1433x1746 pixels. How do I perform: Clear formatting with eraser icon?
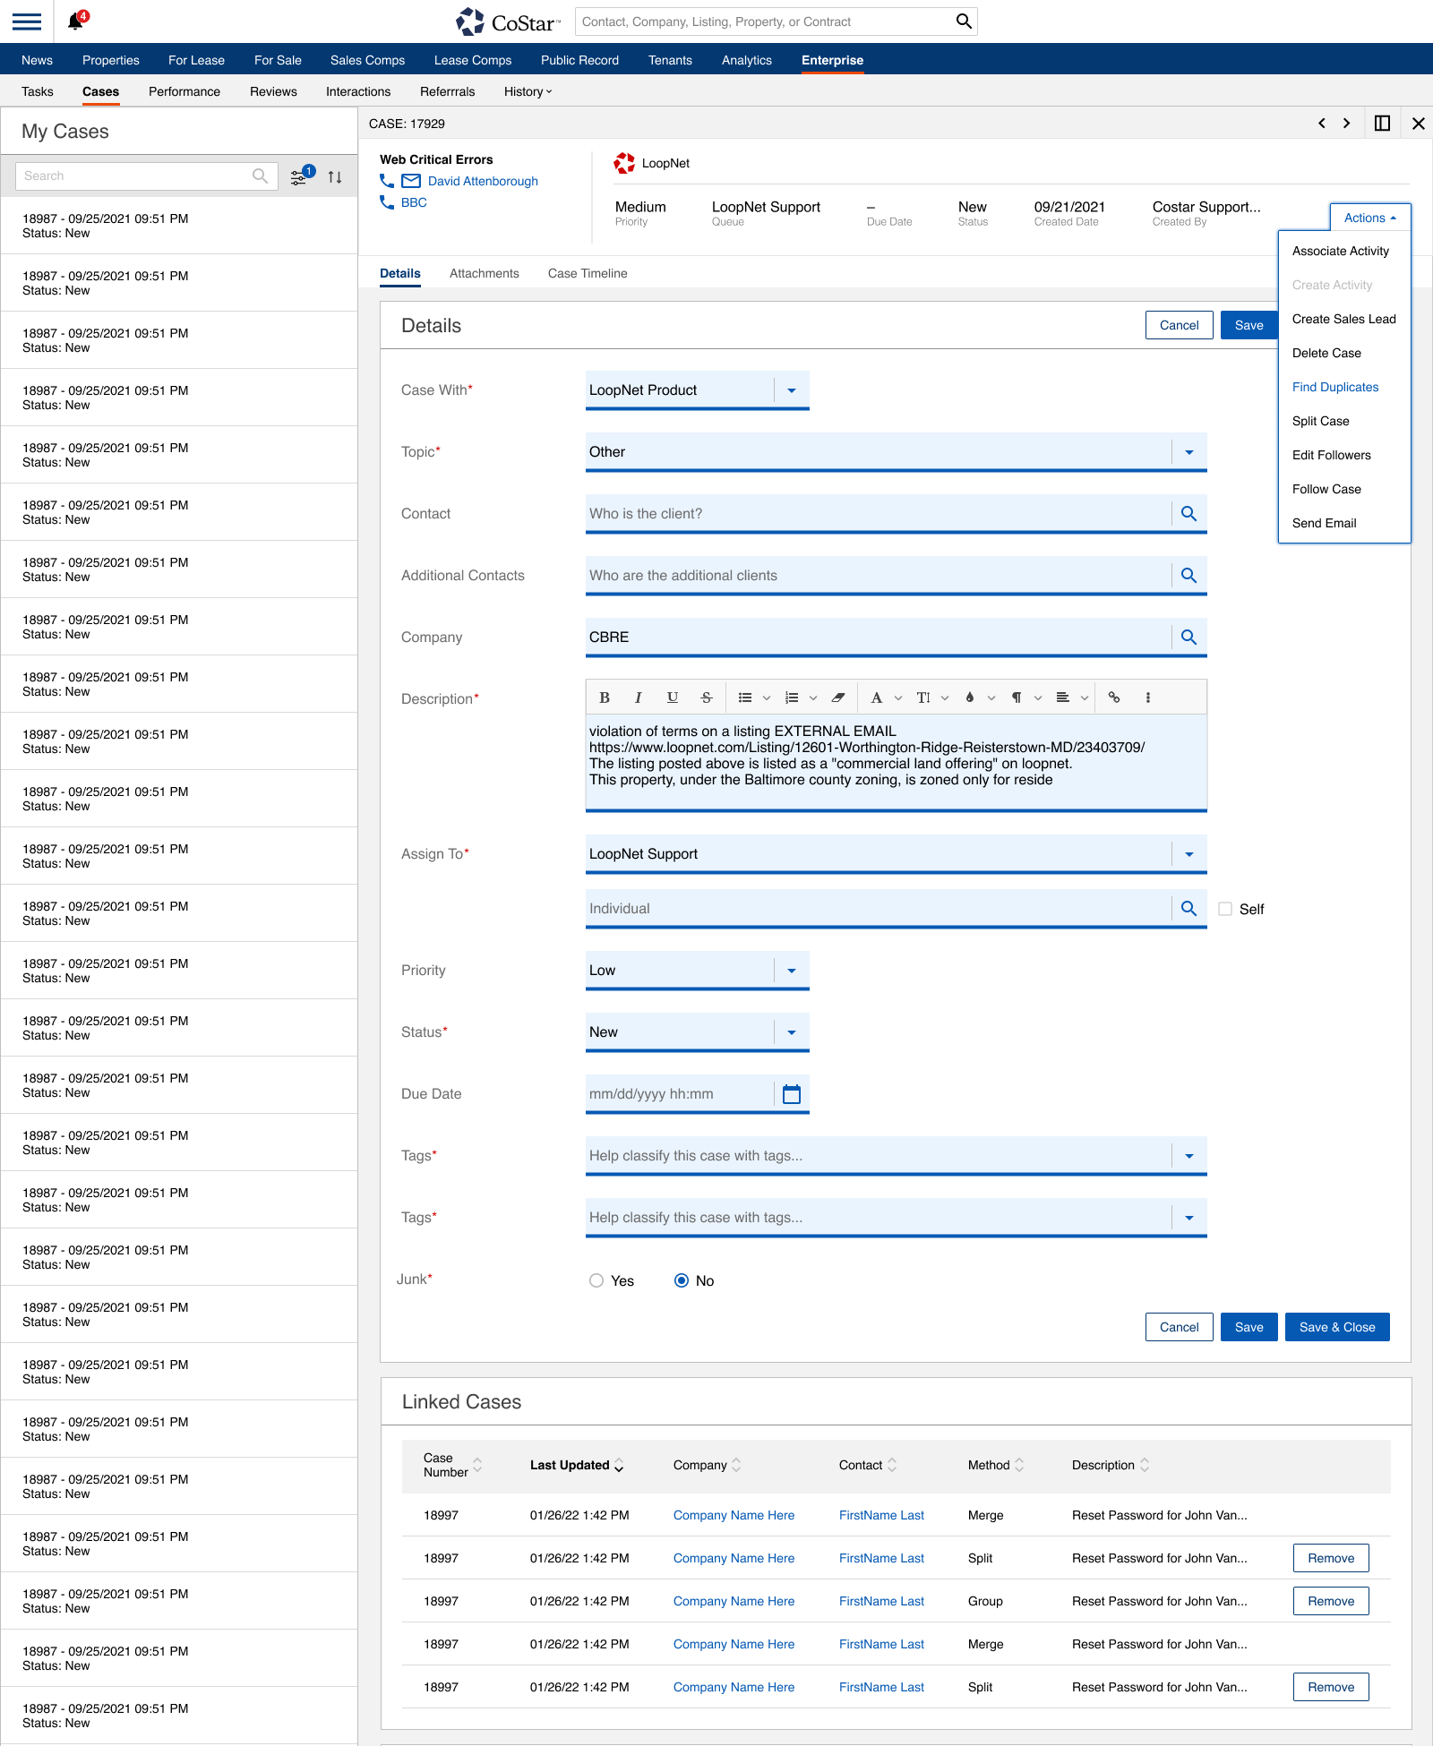(x=838, y=698)
